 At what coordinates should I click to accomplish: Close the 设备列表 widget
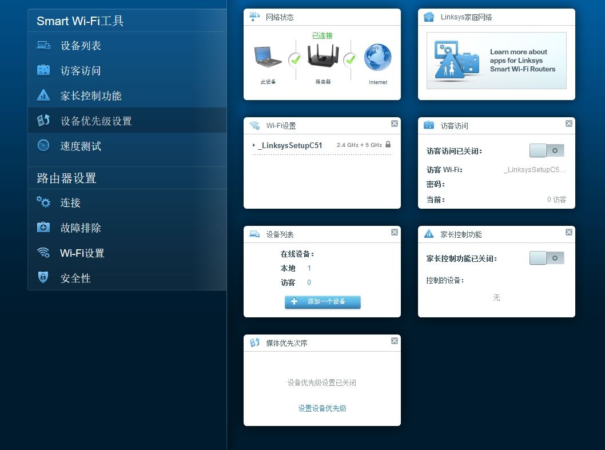(x=395, y=232)
